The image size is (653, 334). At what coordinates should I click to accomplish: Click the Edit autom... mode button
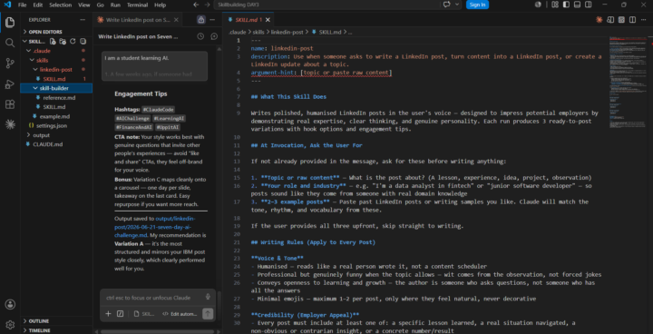click(180, 314)
